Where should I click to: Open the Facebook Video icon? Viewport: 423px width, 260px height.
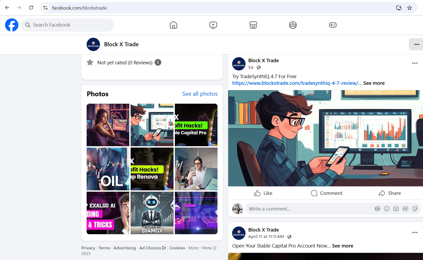(213, 25)
